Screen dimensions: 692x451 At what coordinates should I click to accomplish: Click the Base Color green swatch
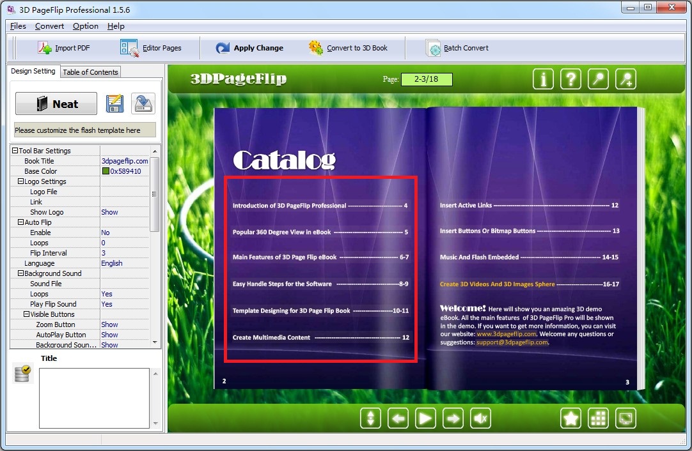coord(106,171)
